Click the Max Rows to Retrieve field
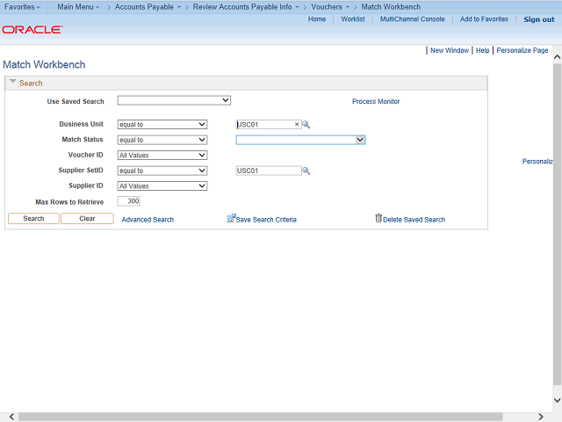The height and width of the screenshot is (422, 562). pyautogui.click(x=129, y=201)
